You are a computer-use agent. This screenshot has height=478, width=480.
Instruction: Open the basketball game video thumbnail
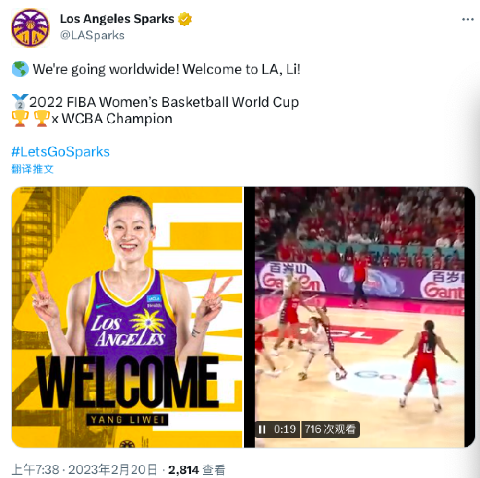pyautogui.click(x=360, y=317)
